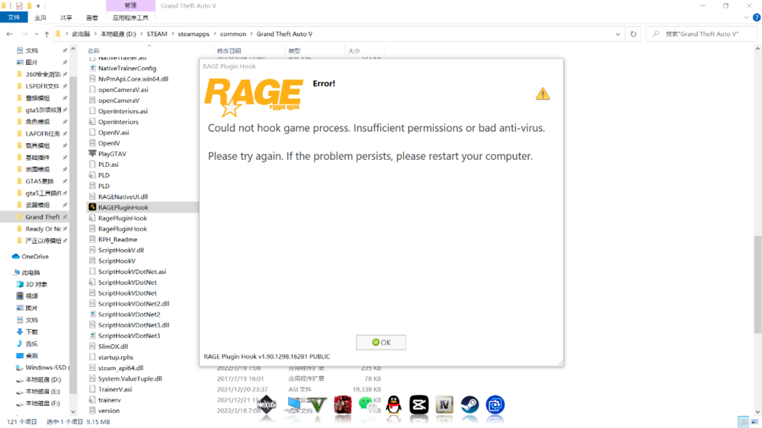
Task: Open the 共享 ribbon tab
Action: 66,18
